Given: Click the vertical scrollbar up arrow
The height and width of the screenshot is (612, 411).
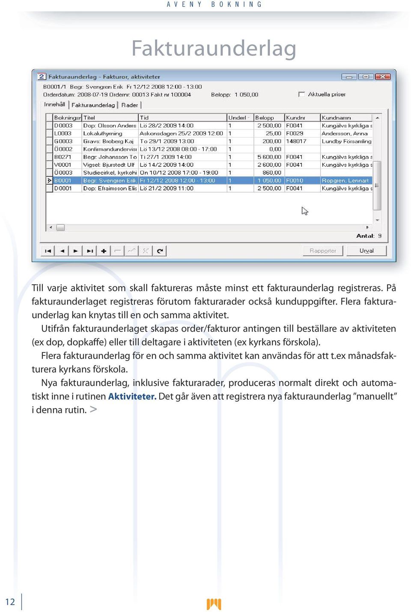Looking at the screenshot, I should (377, 117).
